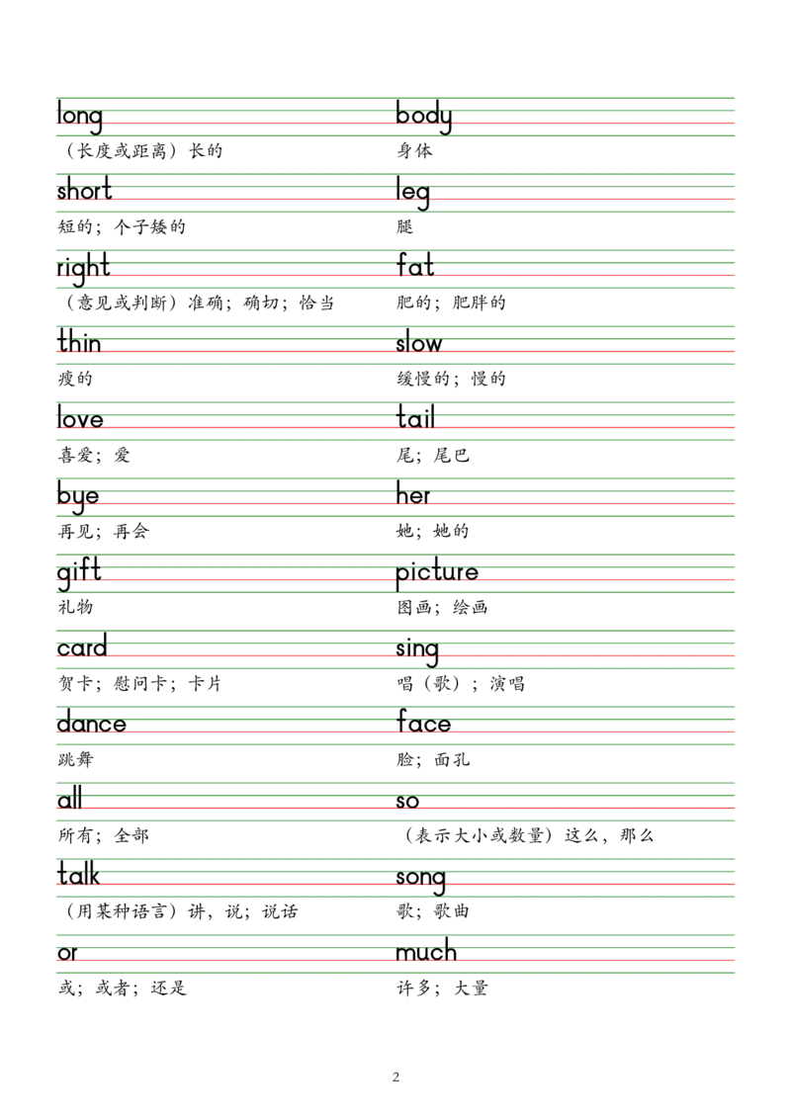Viewport: 791px width, 1119px height.
Task: Click the word "thin"
Action: (79, 344)
